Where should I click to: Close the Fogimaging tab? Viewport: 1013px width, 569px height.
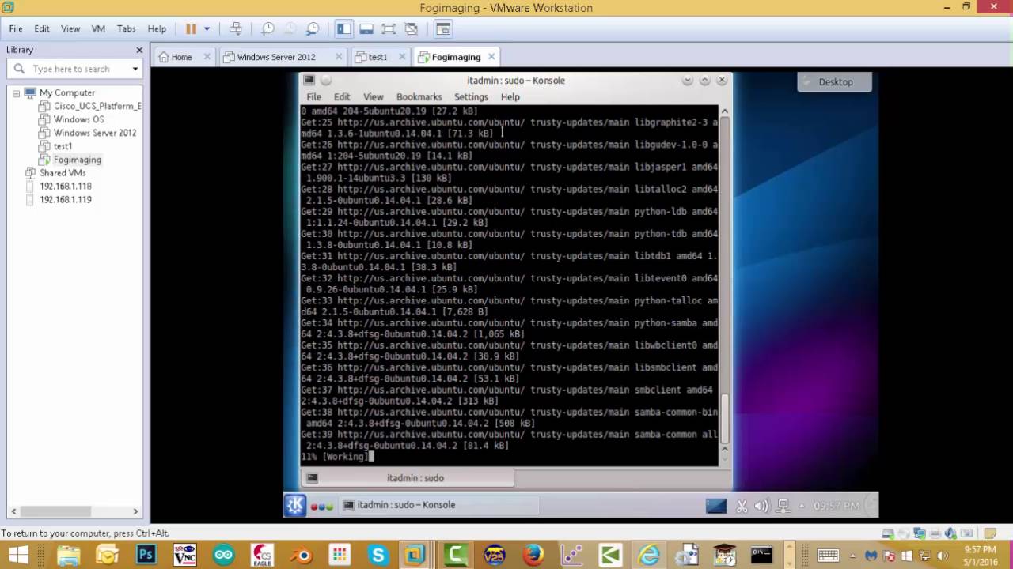click(x=491, y=57)
